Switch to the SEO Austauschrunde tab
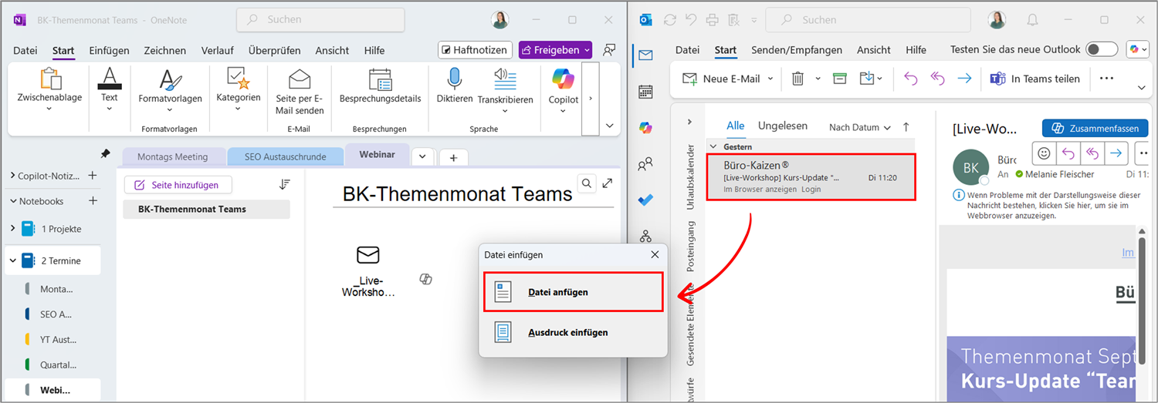 point(285,156)
